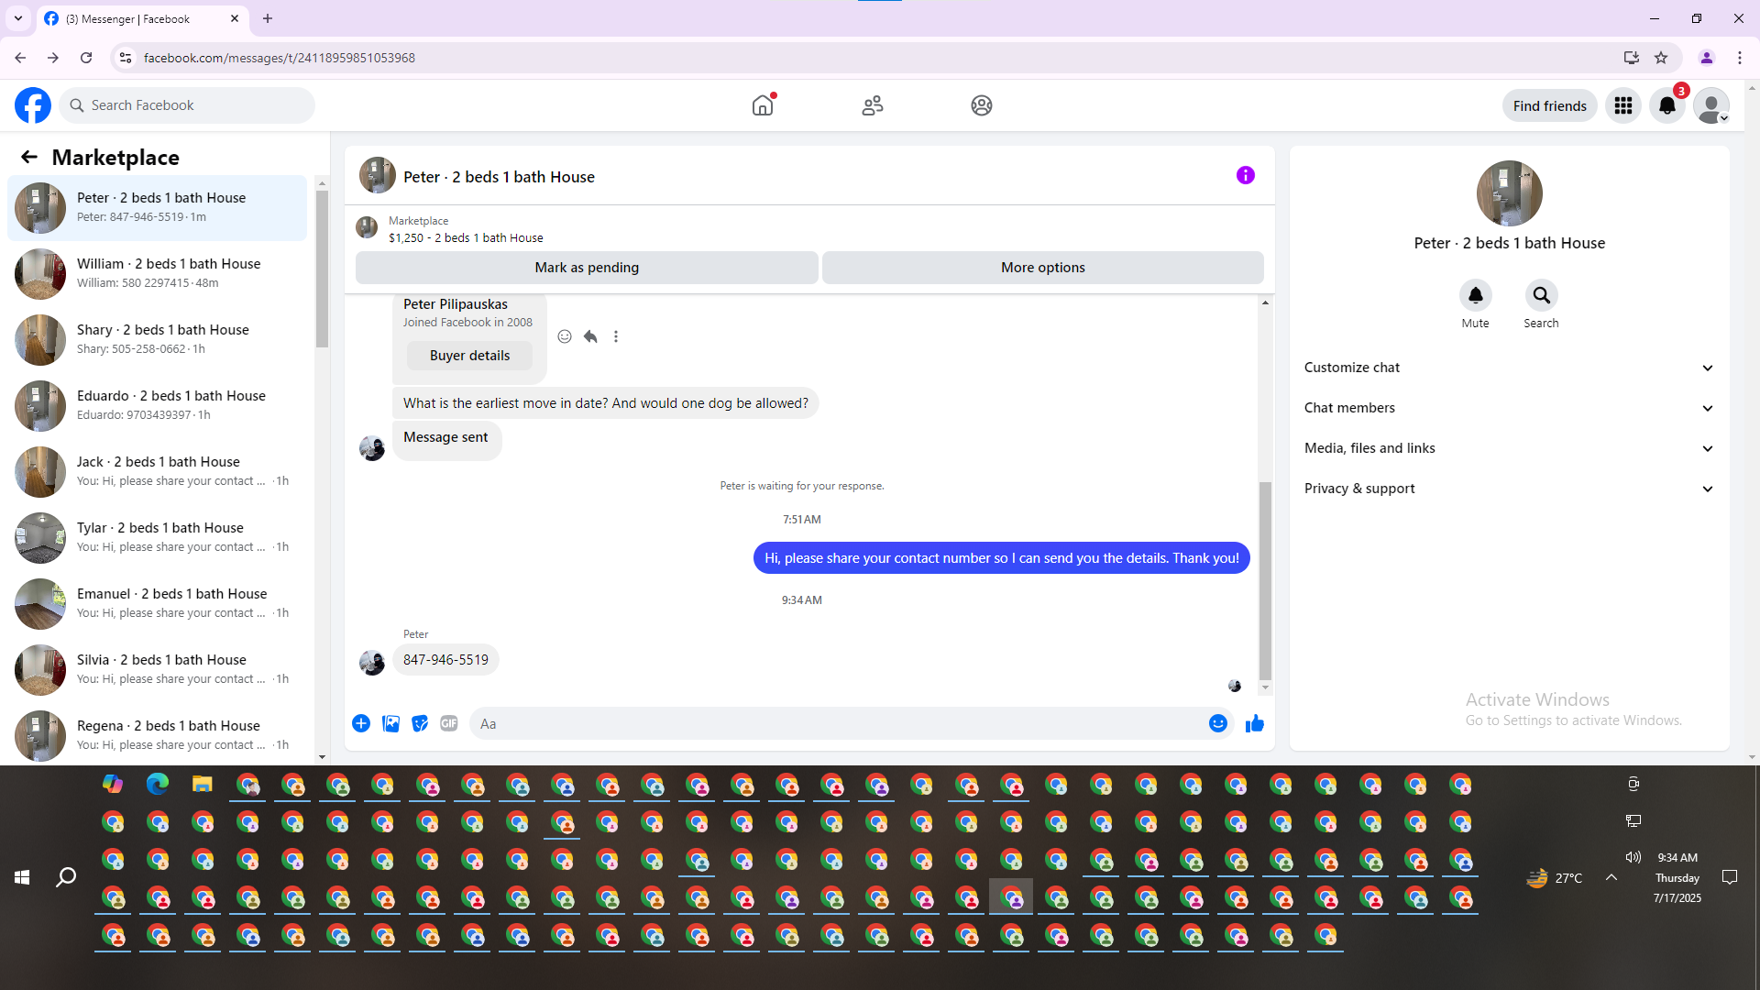Open the Facebook menu grid icon
This screenshot has width=1760, height=990.
coord(1623,105)
